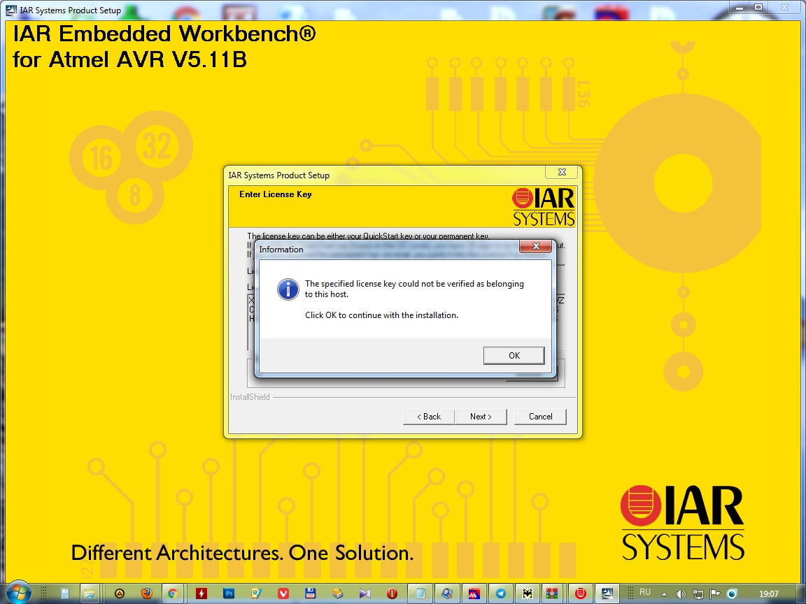806x604 pixels.
Task: Click the 19:07 taskbar clock
Action: coord(768,594)
